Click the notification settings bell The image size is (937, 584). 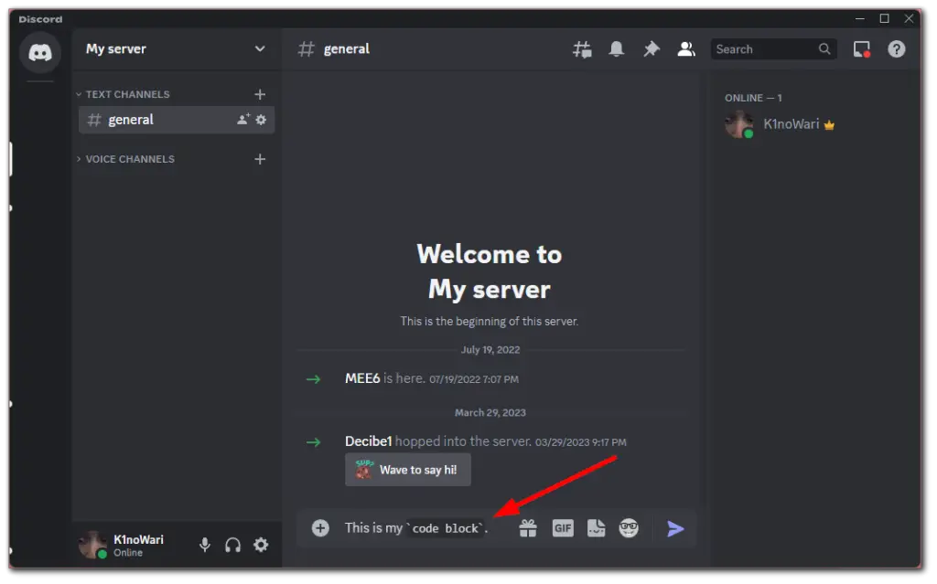tap(616, 48)
